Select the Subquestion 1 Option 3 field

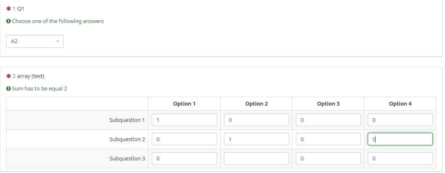[328, 120]
